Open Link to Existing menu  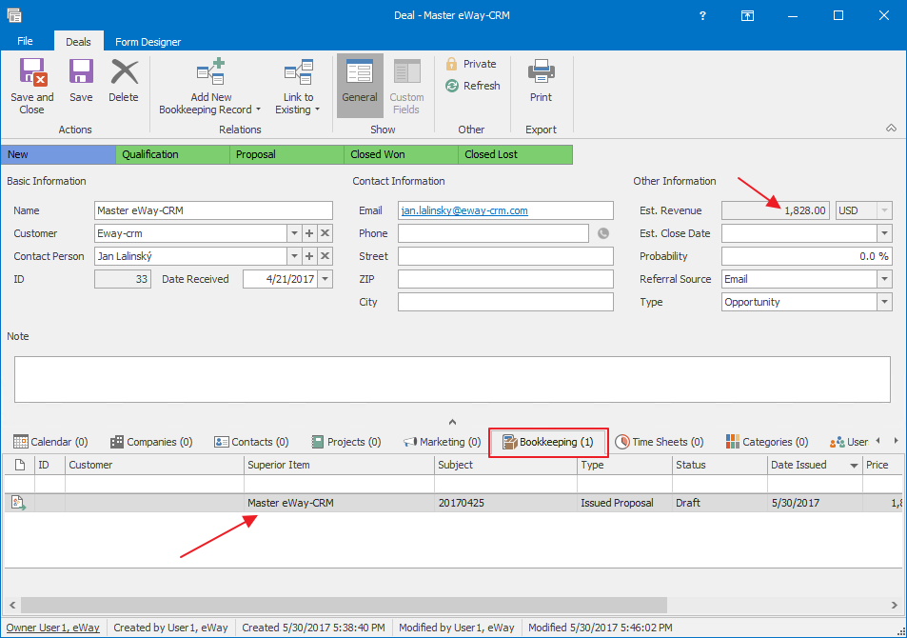298,86
